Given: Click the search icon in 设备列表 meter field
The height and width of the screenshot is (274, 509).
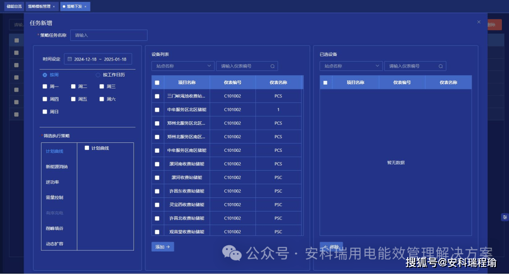Looking at the screenshot, I should (x=273, y=66).
